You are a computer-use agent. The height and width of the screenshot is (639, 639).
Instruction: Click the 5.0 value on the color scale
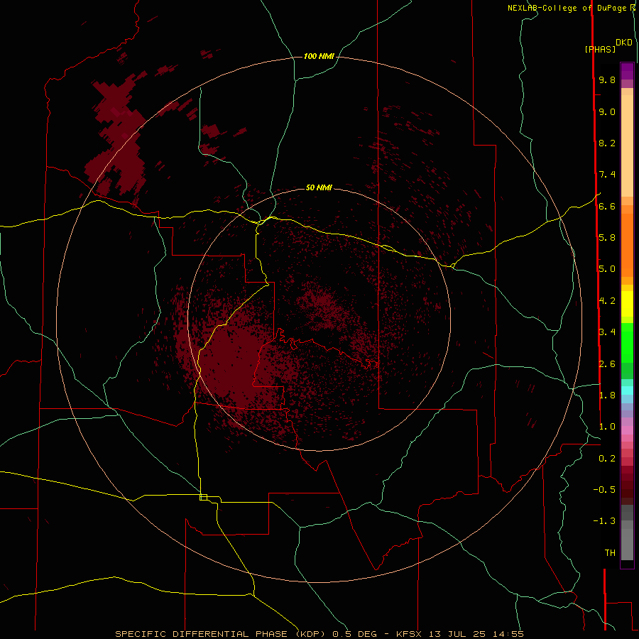coord(607,269)
